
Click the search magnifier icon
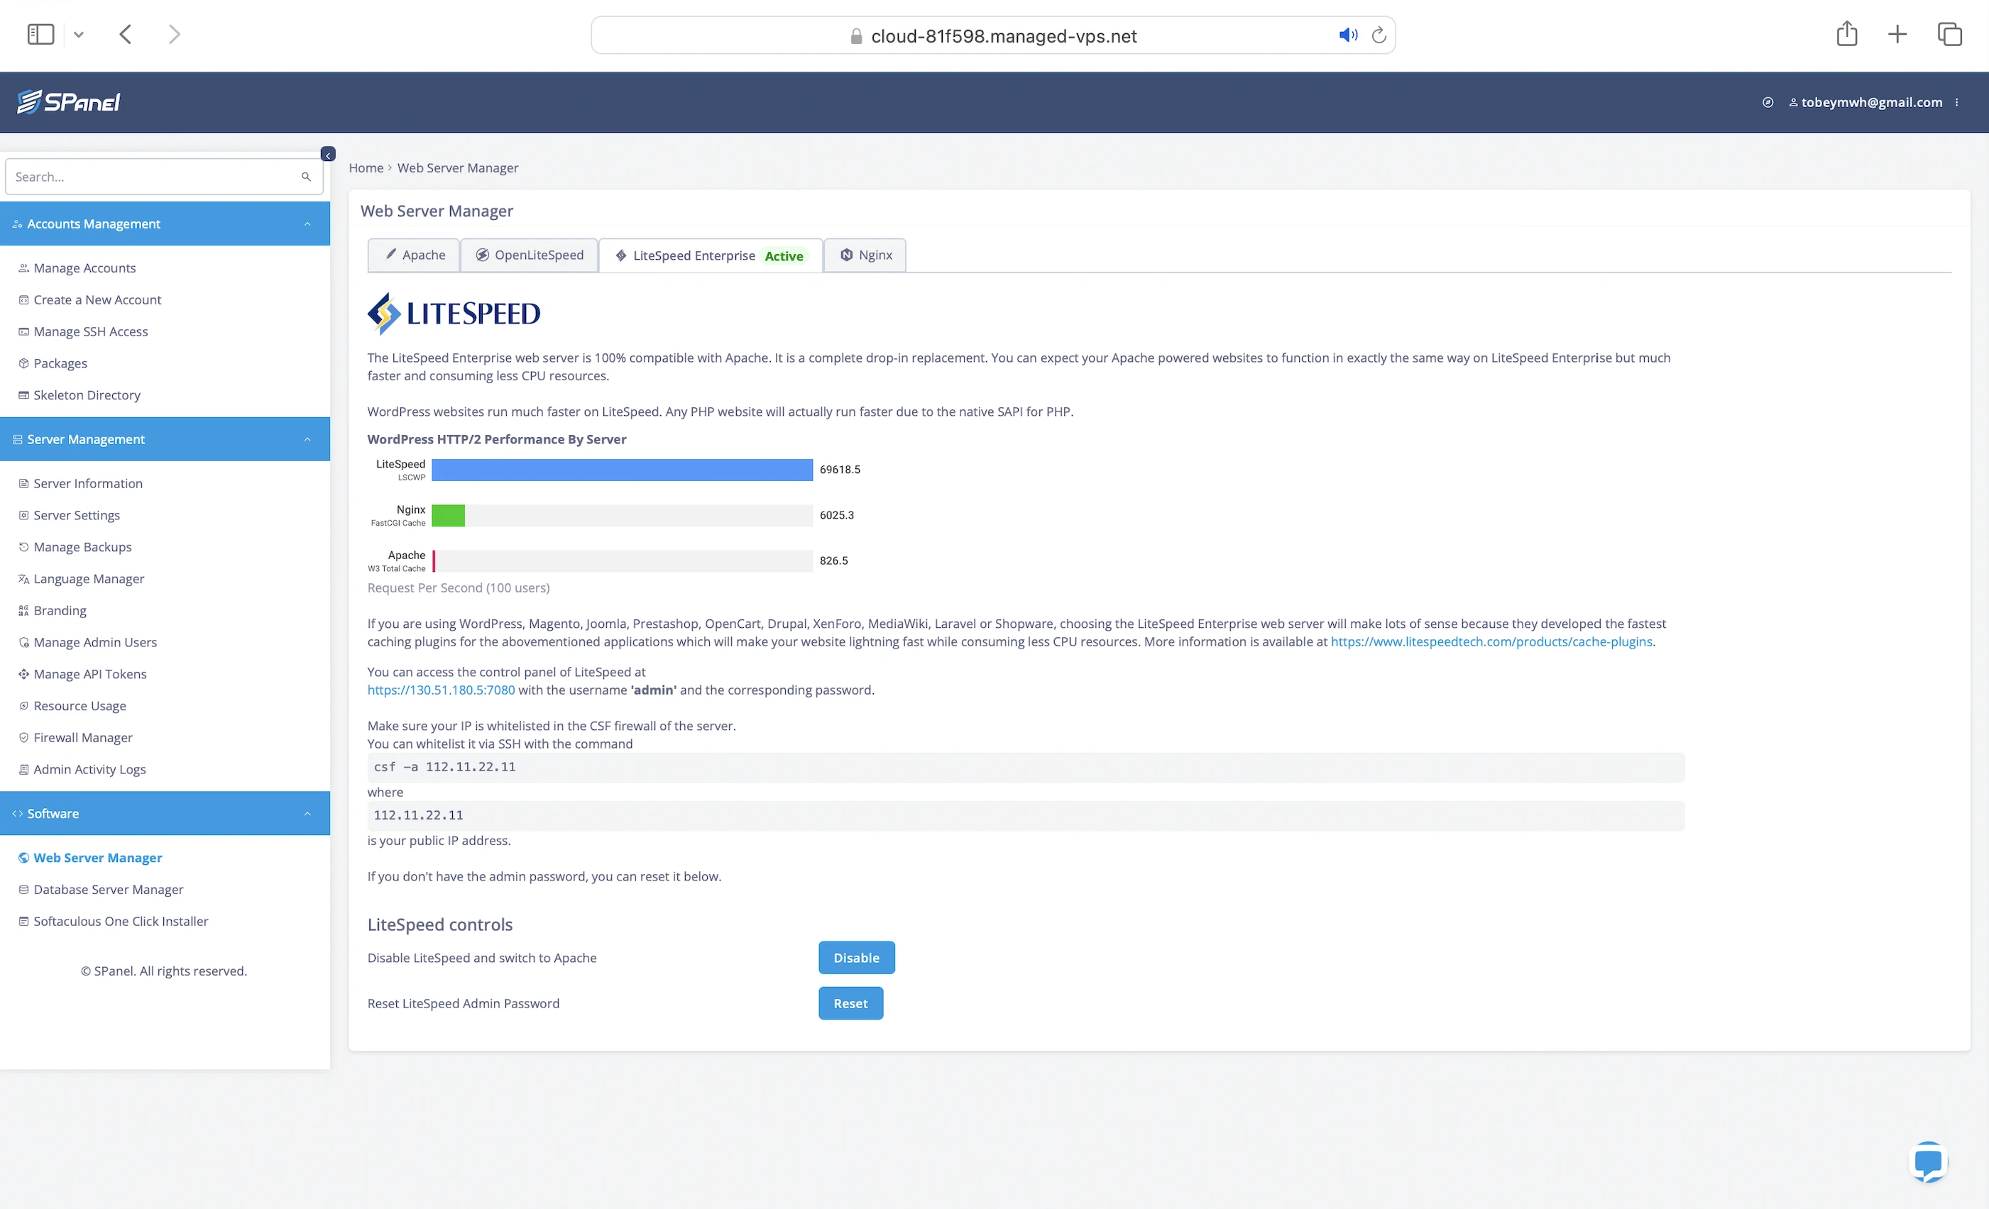coord(306,177)
